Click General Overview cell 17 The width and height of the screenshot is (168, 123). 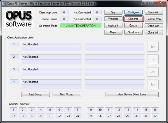click(x=13, y=116)
